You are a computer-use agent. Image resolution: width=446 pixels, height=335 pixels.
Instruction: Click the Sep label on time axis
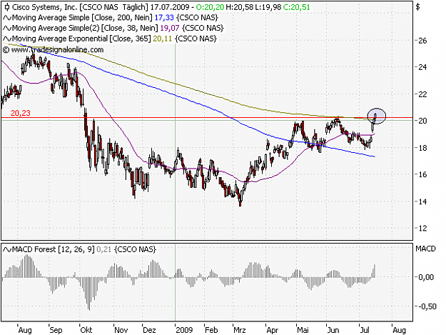pos(56,330)
